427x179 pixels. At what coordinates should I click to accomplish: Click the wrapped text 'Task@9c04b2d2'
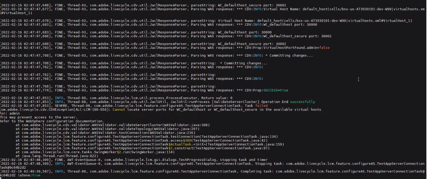tap(13, 167)
